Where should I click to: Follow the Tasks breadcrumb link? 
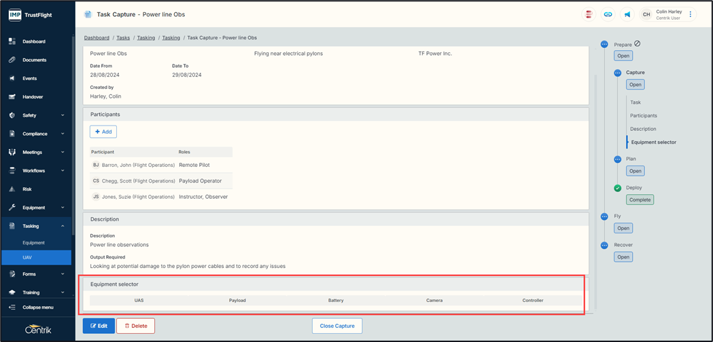pos(123,38)
